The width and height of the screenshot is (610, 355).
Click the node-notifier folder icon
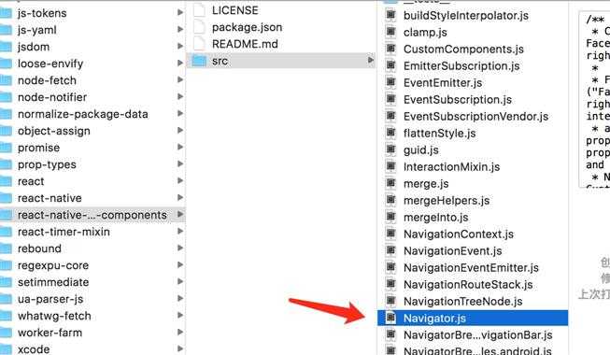click(6, 97)
